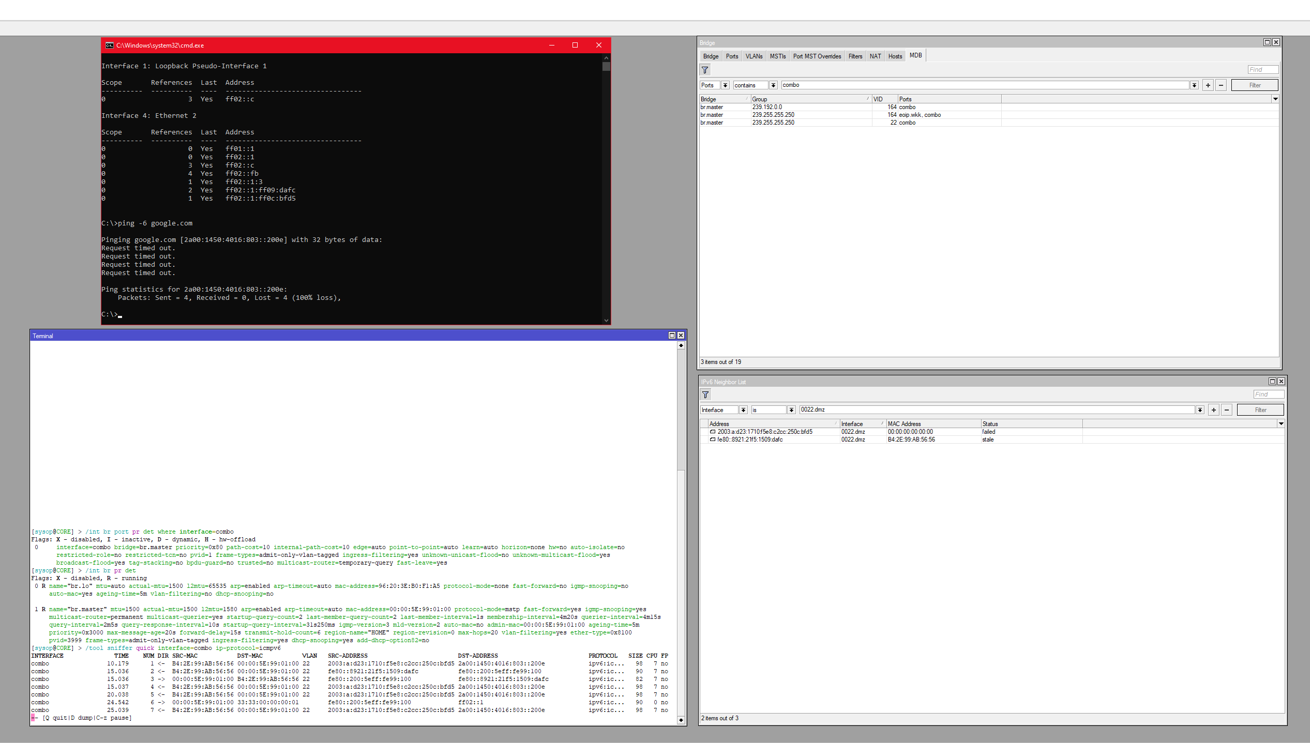Click neighbor icon of 2003:a:d23 address row
The width and height of the screenshot is (1310, 743).
pyautogui.click(x=713, y=432)
